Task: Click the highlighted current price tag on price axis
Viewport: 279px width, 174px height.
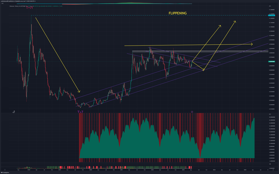Action: tap(272, 62)
